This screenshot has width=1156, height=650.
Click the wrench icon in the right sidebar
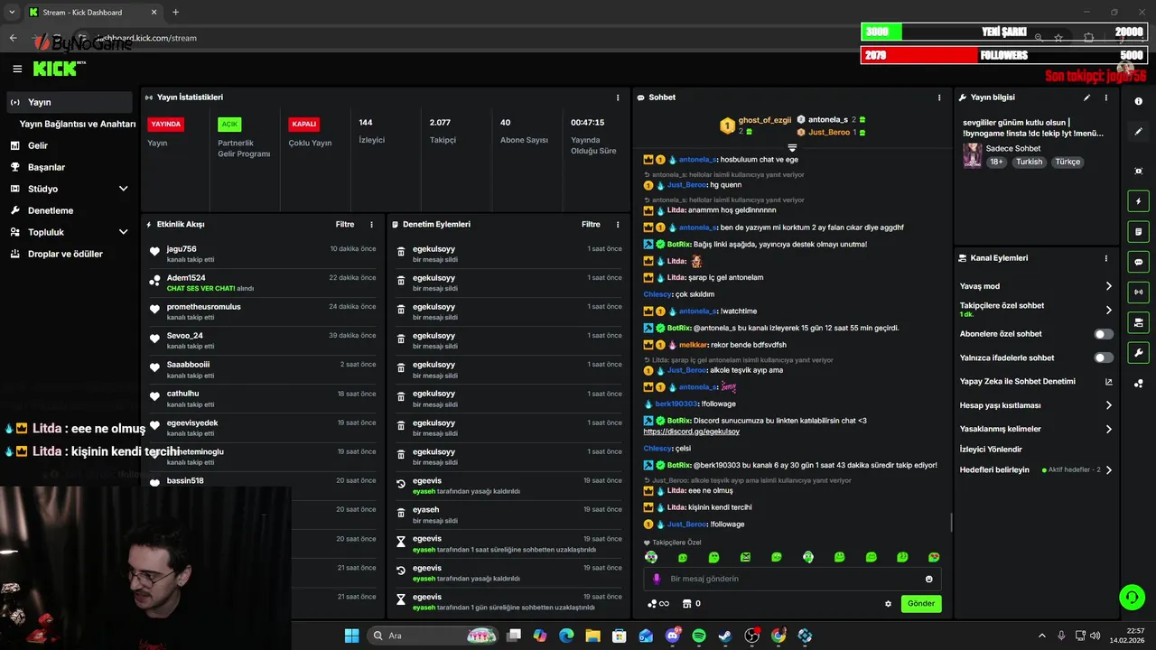click(1138, 352)
